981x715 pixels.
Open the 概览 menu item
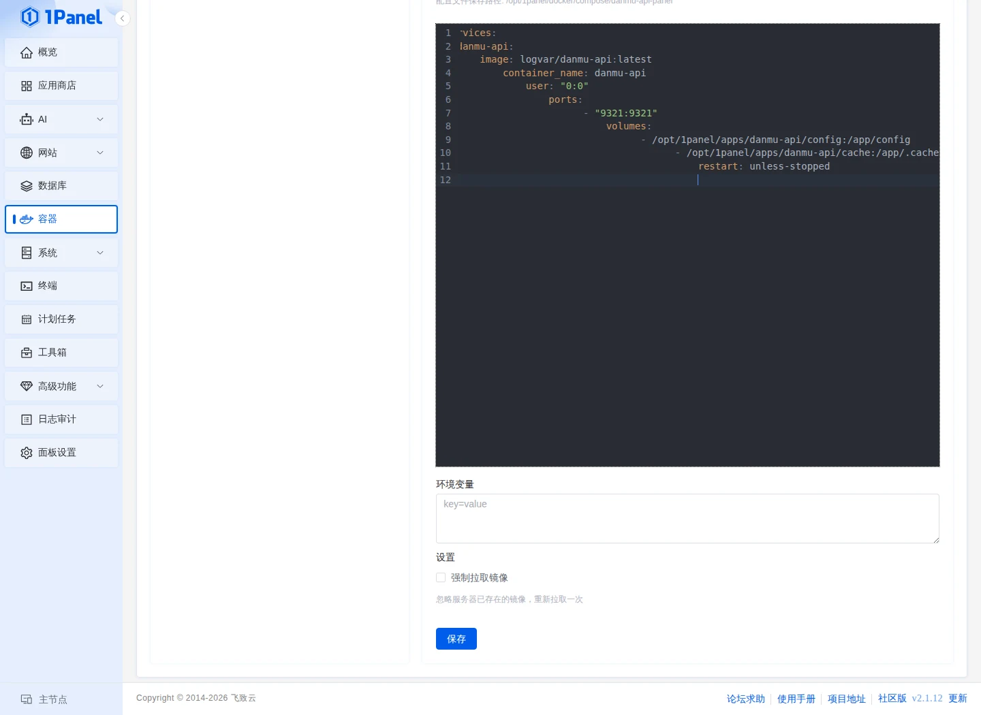tap(61, 52)
